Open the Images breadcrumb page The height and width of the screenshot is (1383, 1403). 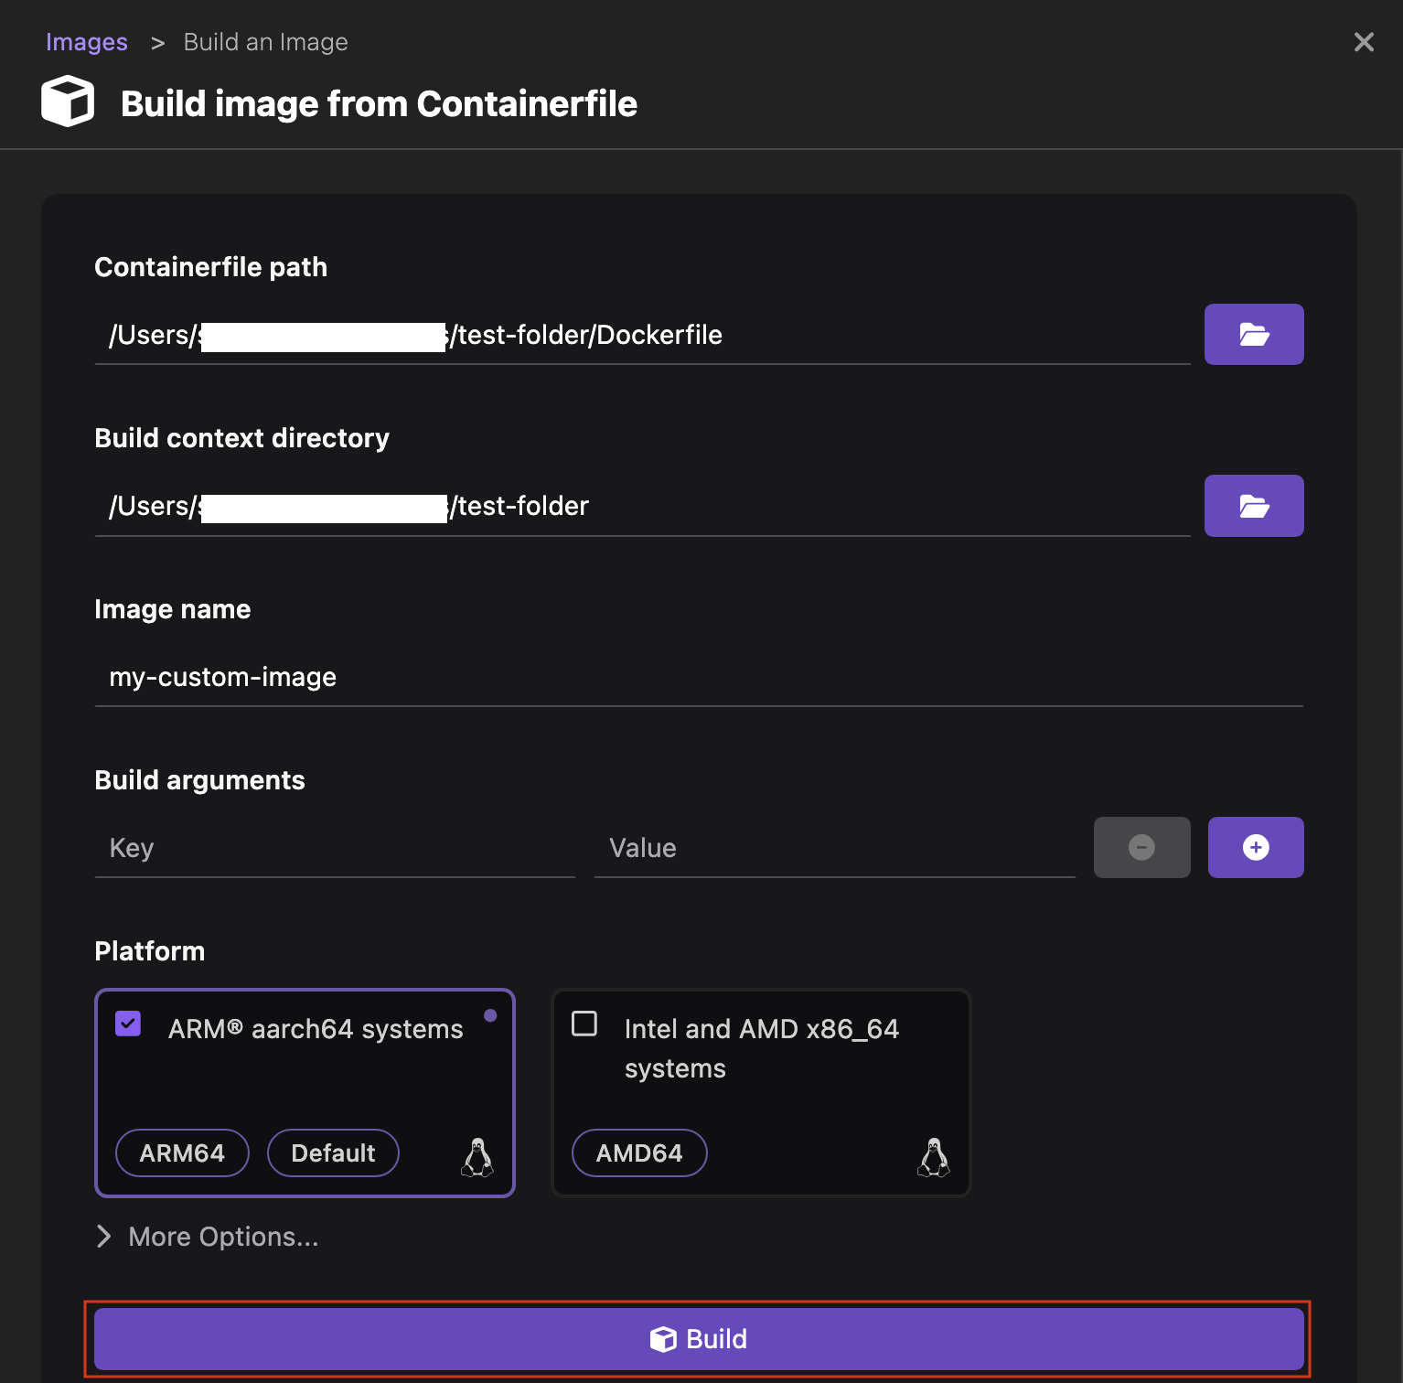pyautogui.click(x=87, y=42)
